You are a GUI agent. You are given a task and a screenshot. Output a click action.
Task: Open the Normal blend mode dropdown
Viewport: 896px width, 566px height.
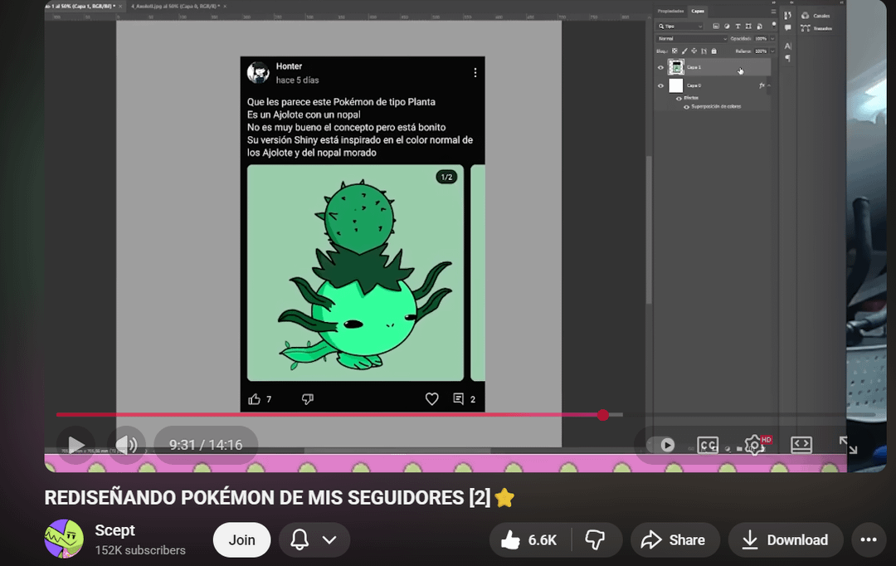tap(691, 38)
